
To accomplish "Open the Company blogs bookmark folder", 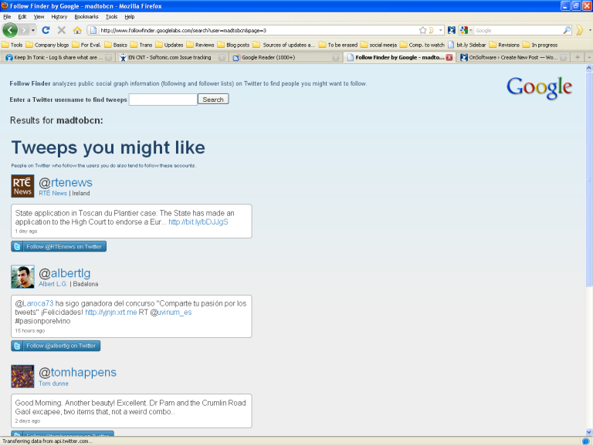I will (x=47, y=45).
